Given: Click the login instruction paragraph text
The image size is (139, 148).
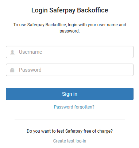Looking at the screenshot, I should pyautogui.click(x=70, y=28).
